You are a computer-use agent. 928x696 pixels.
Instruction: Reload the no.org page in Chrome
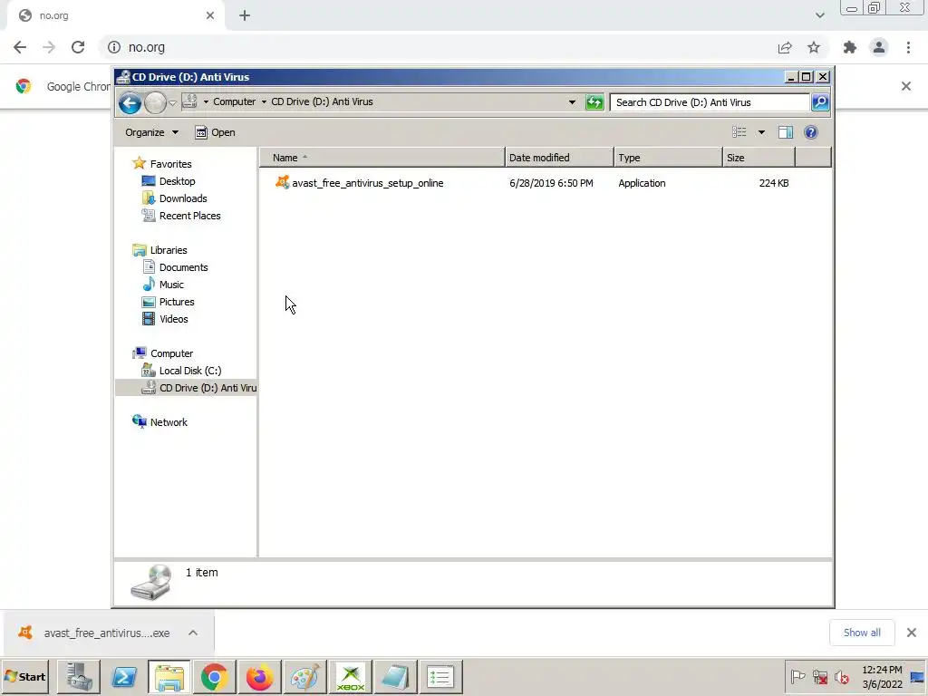tap(78, 47)
